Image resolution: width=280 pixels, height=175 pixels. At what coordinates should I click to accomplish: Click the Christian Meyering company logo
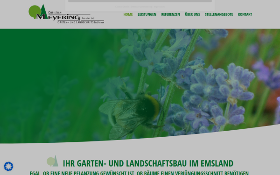pyautogui.click(x=66, y=14)
